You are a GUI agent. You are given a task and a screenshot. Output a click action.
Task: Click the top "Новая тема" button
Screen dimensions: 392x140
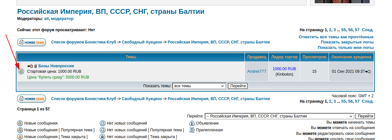coord(31,42)
